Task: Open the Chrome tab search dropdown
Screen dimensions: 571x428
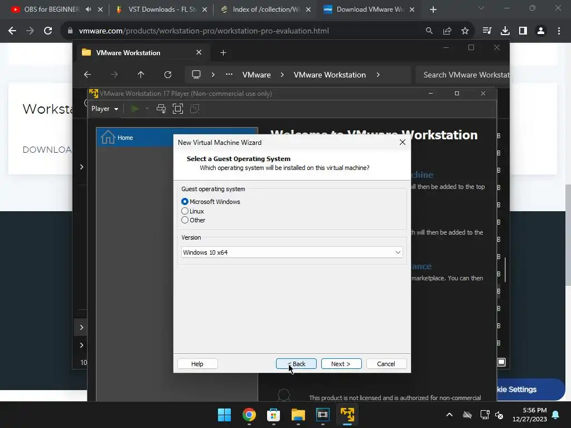Action: pos(481,8)
